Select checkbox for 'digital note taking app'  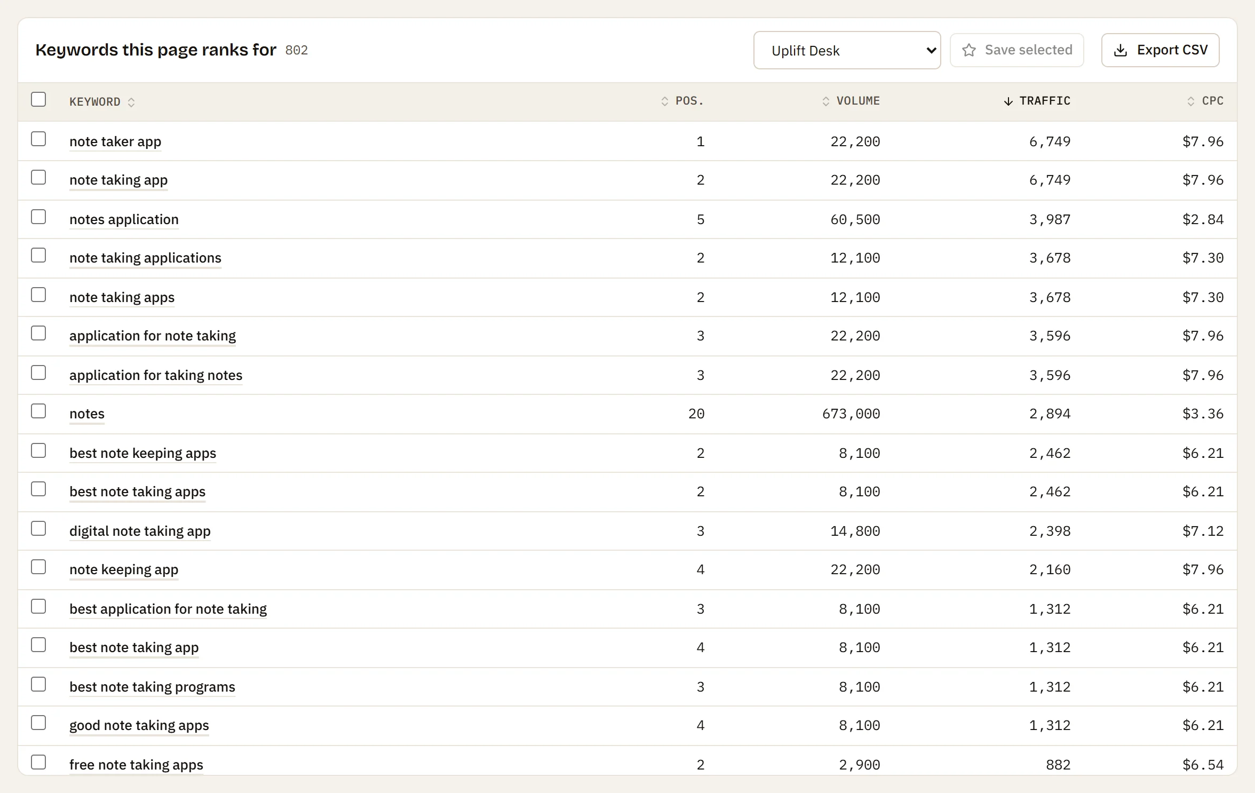tap(38, 528)
